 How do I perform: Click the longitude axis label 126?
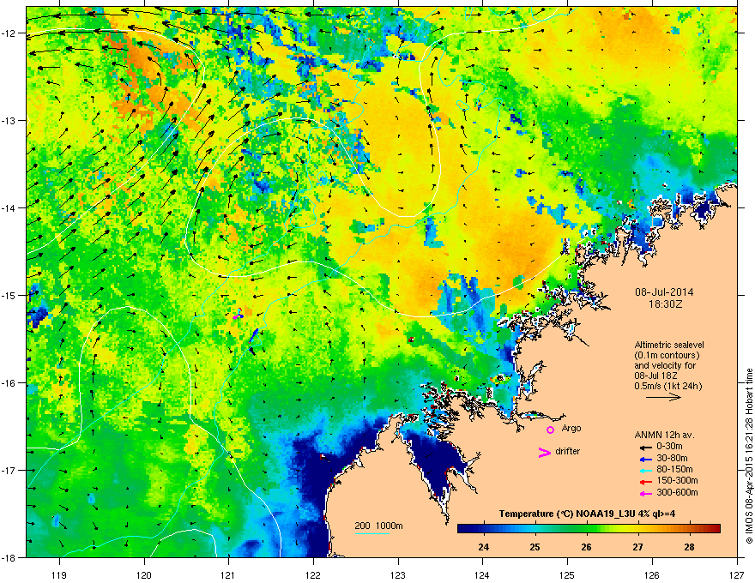(652, 575)
